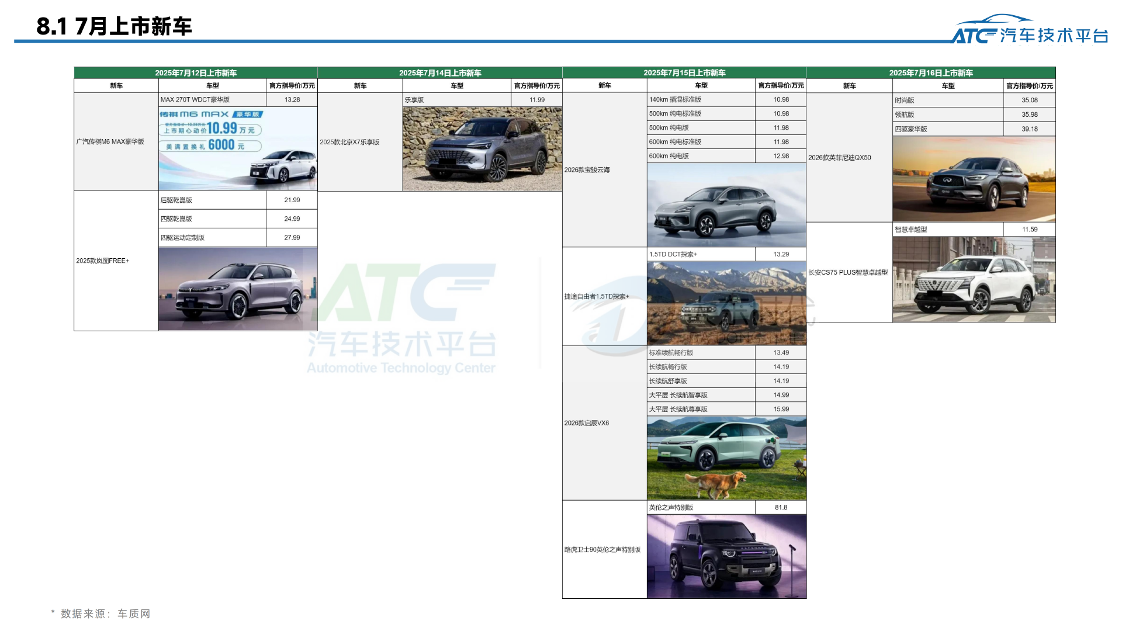This screenshot has height=631, width=1122.
Task: Select price cell 39.18
Action: (1030, 129)
